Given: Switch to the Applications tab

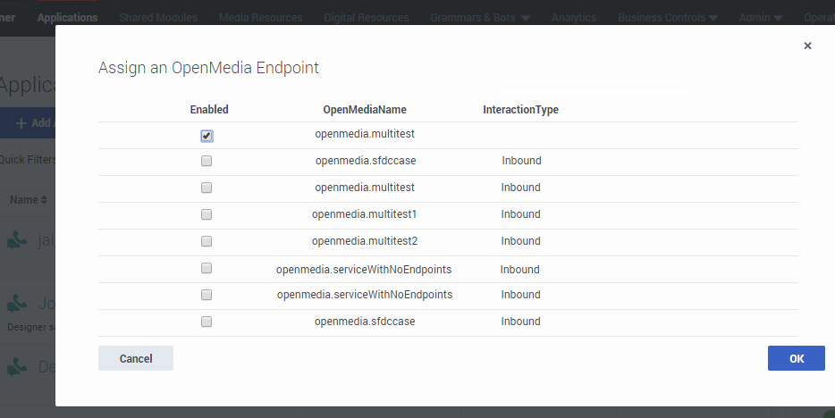Looking at the screenshot, I should click(x=68, y=17).
